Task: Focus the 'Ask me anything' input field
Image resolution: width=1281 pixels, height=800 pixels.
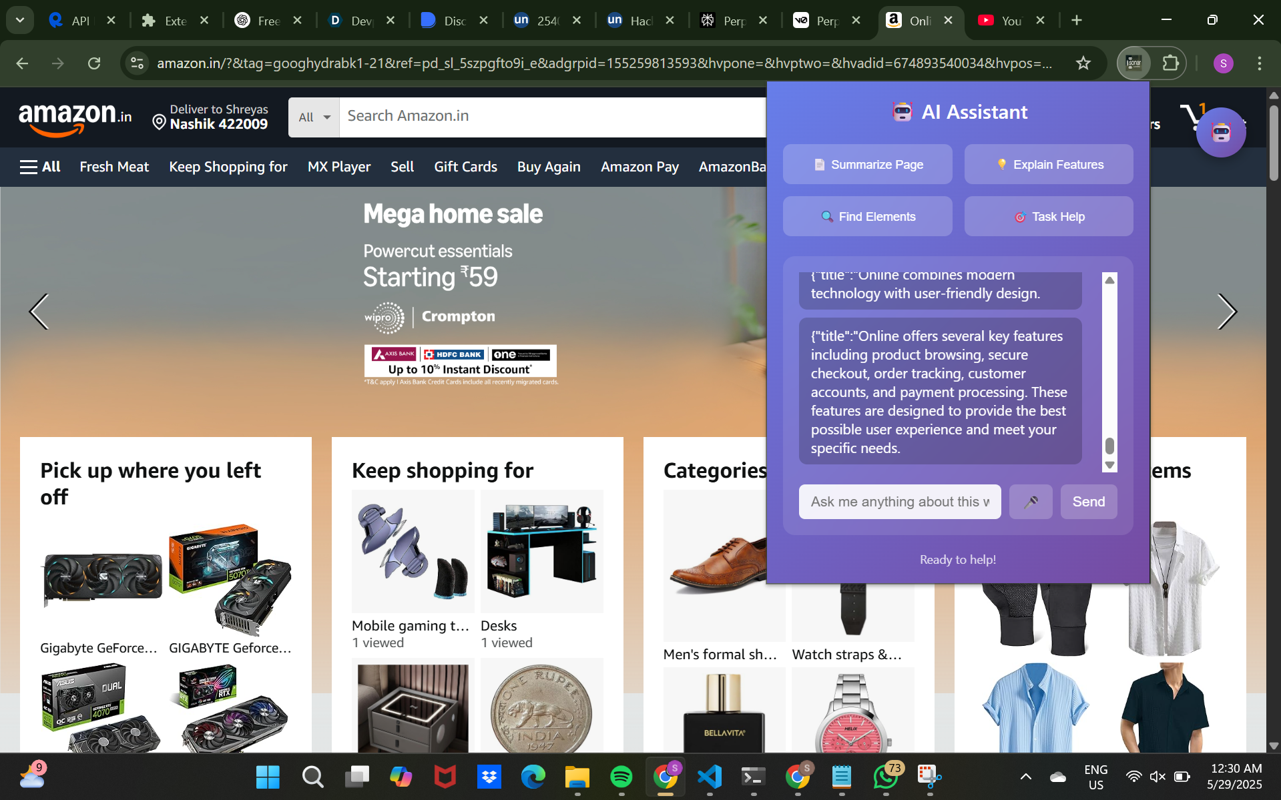Action: click(900, 502)
